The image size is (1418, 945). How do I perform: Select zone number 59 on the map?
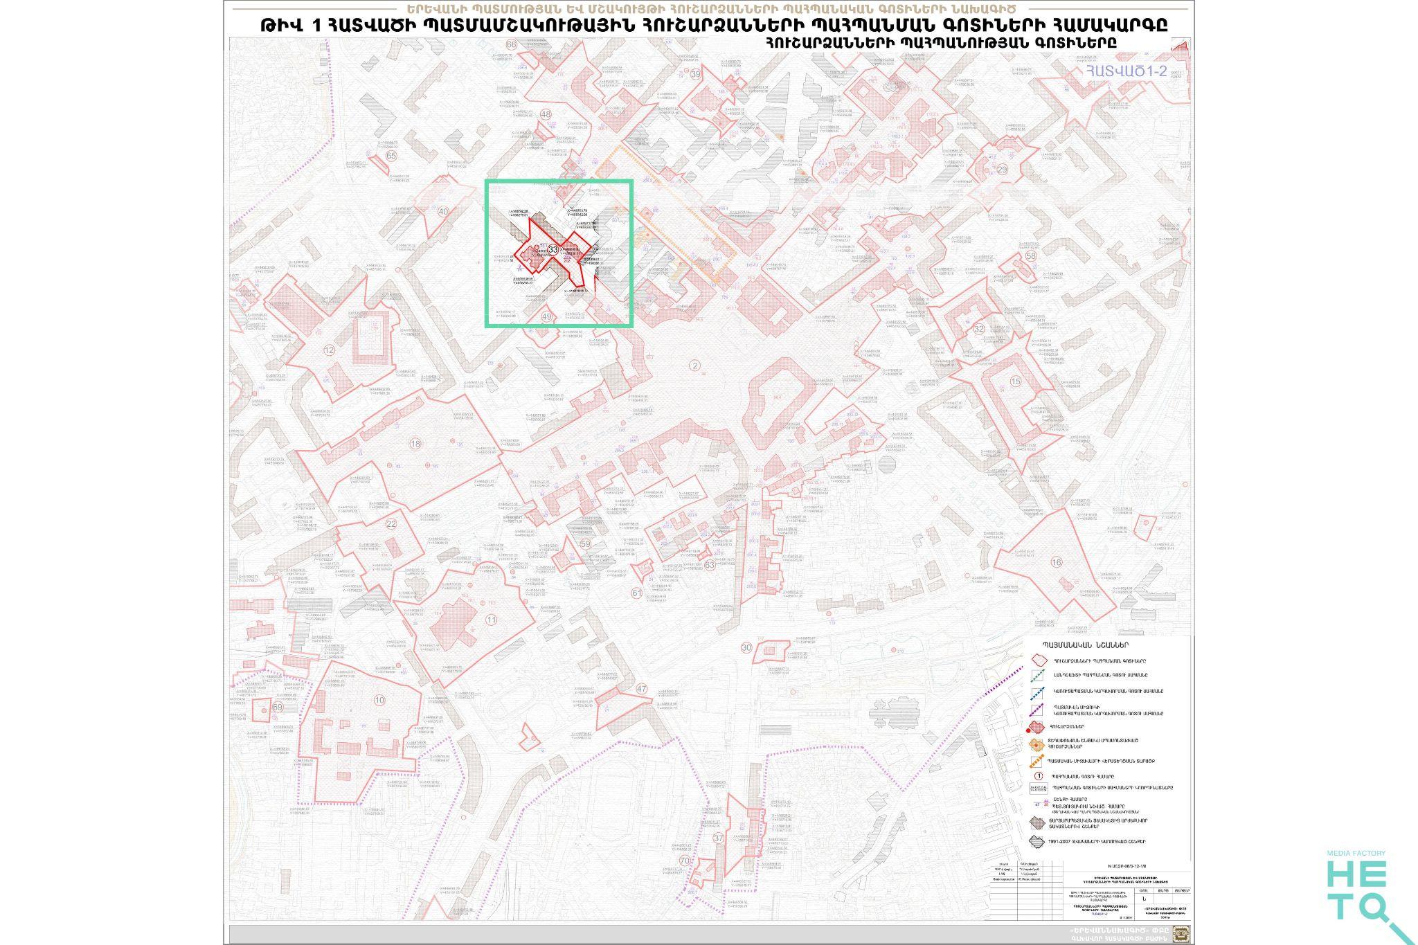tap(586, 544)
